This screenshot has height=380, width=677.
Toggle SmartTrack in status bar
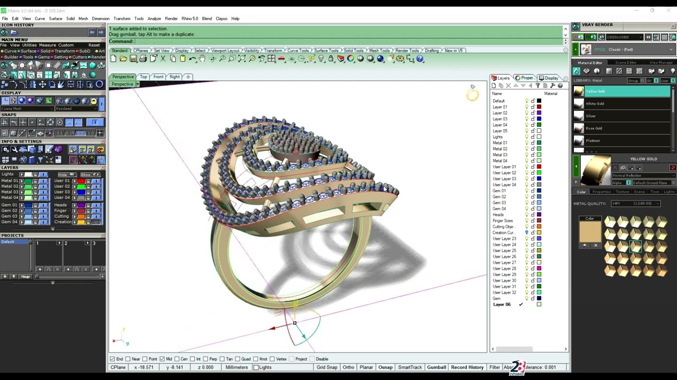click(410, 367)
